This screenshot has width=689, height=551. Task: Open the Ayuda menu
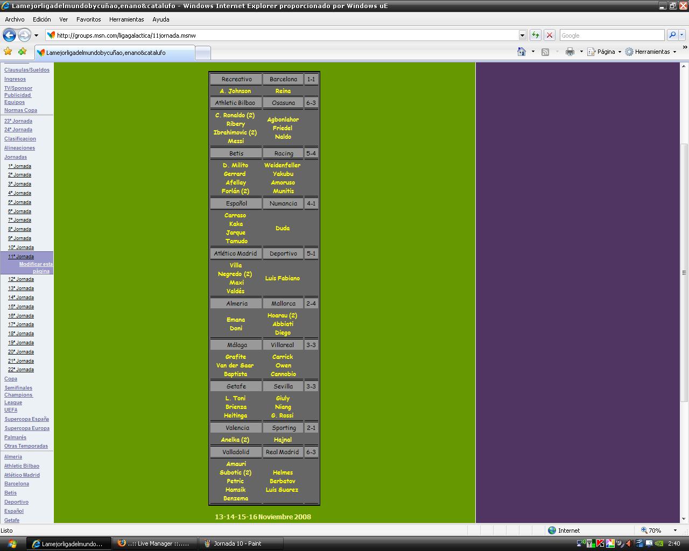[161, 19]
